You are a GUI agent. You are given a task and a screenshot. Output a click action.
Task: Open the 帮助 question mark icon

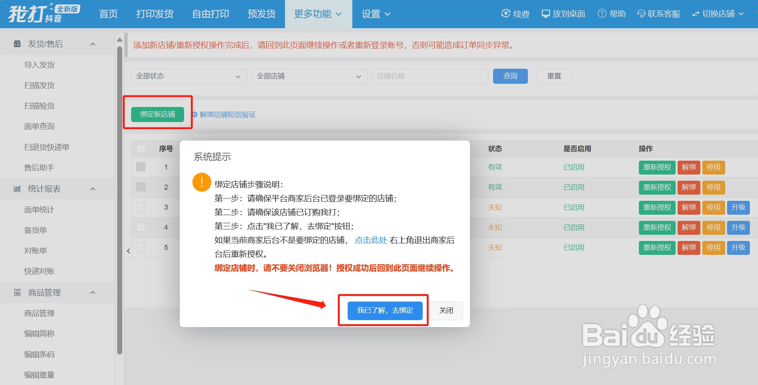coord(602,14)
